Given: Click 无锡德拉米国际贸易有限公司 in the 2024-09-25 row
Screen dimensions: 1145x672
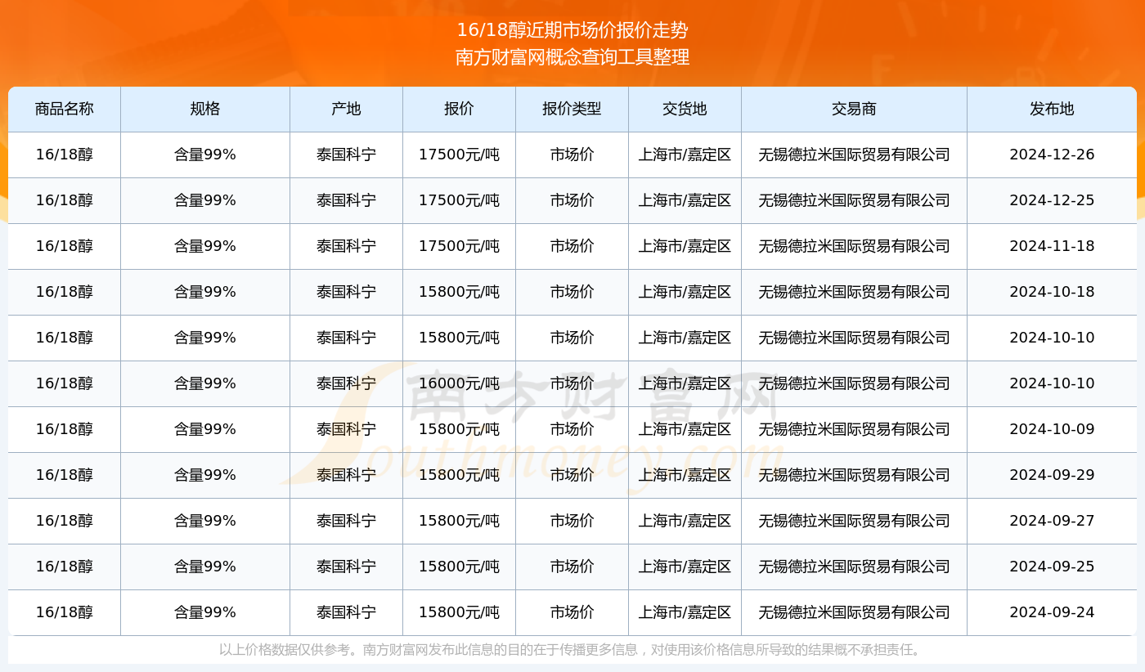Looking at the screenshot, I should click(x=854, y=567).
